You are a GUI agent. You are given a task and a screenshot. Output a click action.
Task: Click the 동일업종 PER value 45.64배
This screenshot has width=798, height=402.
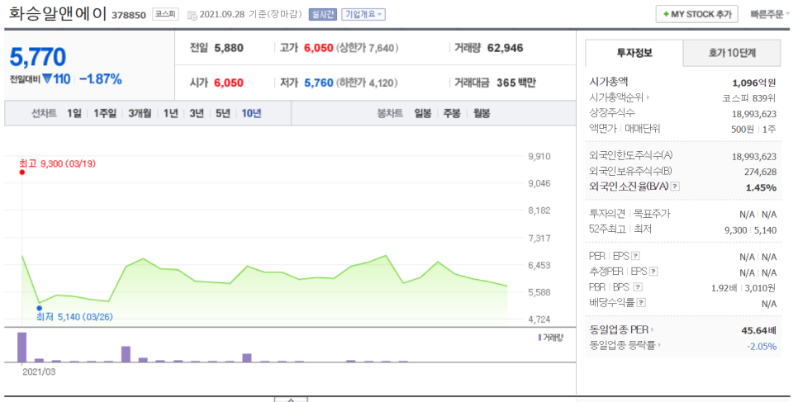[759, 330]
